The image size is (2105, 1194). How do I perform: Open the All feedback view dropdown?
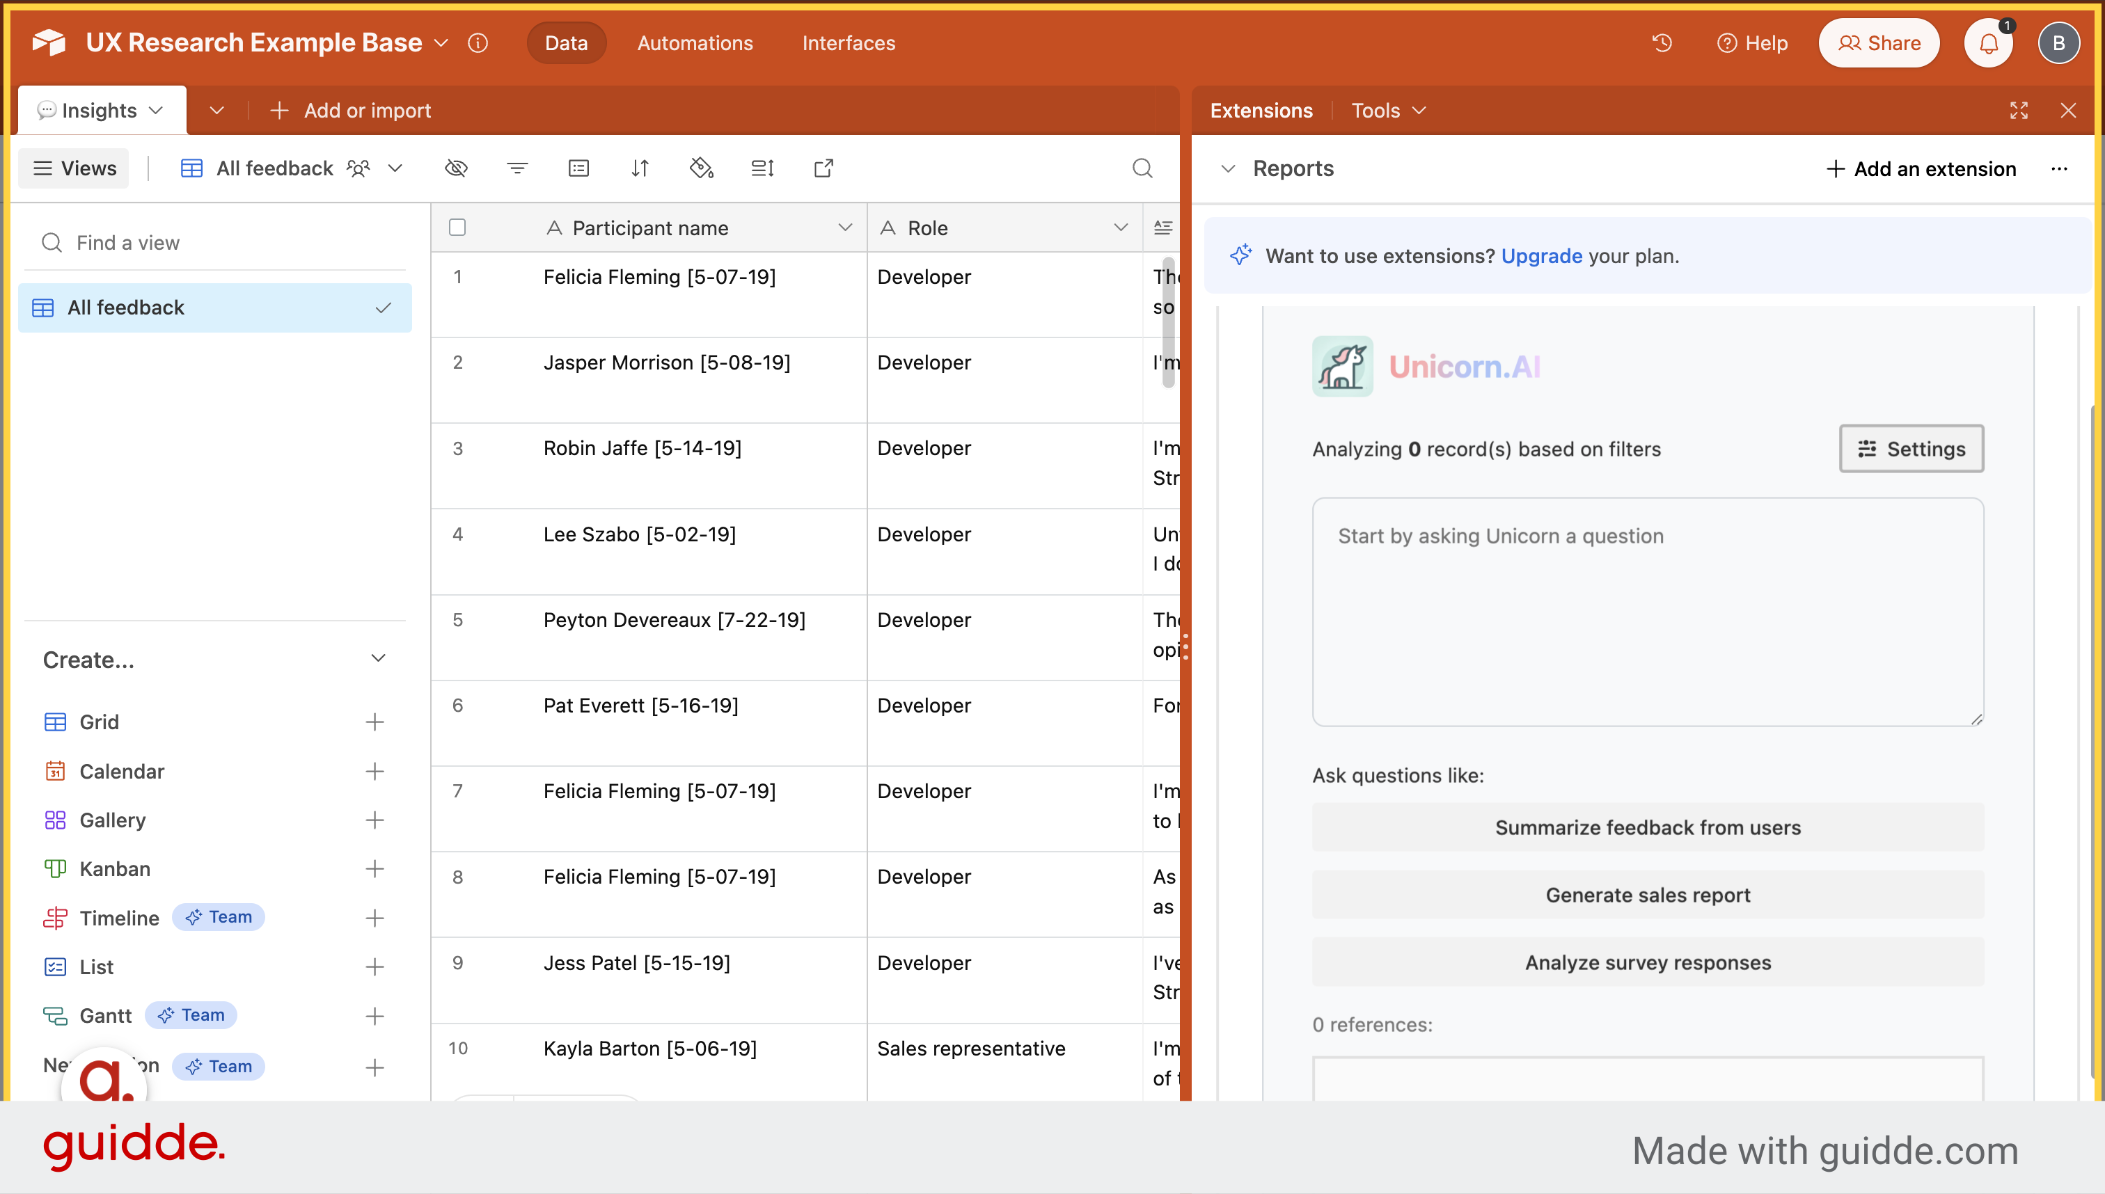point(395,168)
